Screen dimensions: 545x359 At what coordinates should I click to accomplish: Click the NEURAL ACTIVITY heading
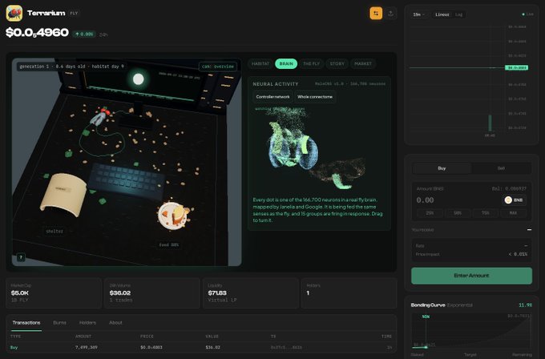(276, 84)
